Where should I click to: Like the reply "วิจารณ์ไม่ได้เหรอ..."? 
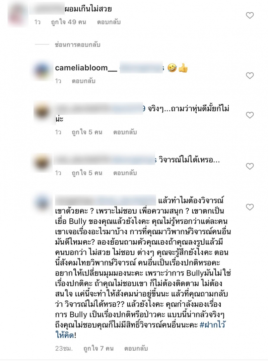pyautogui.click(x=250, y=166)
